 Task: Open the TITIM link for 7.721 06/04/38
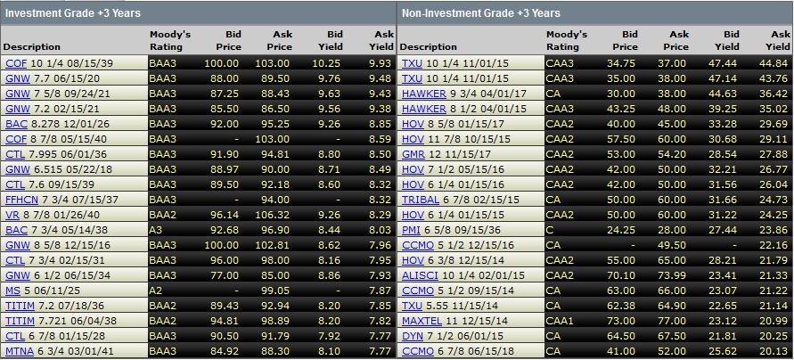pyautogui.click(x=20, y=321)
